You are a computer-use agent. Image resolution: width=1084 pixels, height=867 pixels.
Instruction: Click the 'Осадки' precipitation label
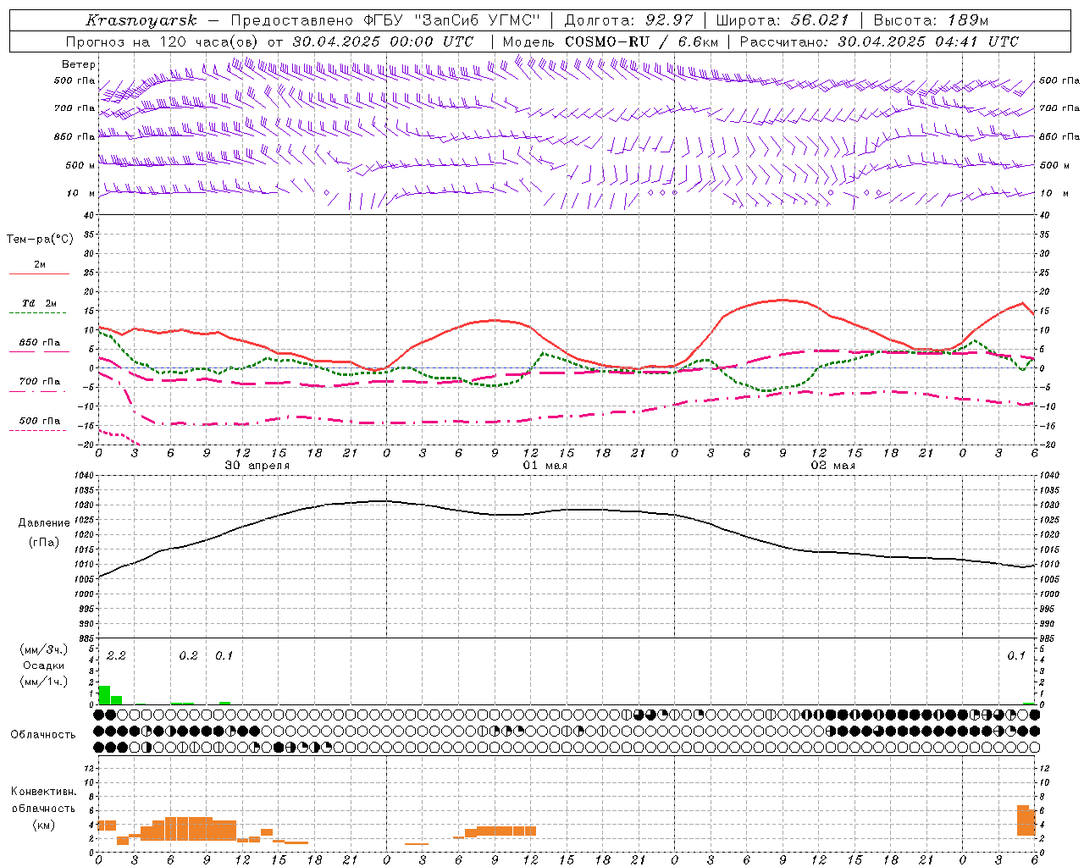(x=44, y=665)
